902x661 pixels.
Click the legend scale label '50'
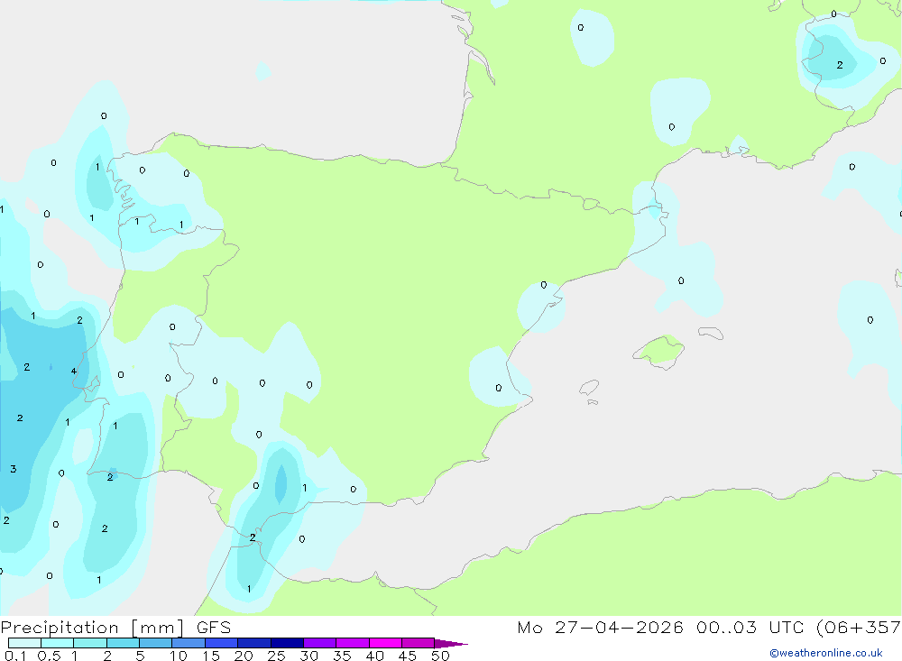pos(440,656)
